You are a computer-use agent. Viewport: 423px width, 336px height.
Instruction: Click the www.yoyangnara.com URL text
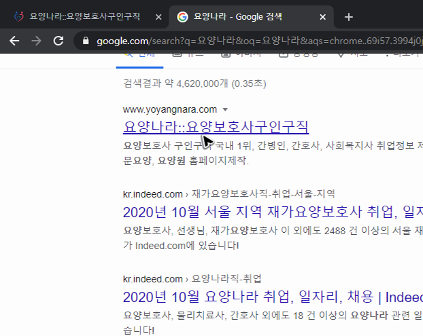170,109
